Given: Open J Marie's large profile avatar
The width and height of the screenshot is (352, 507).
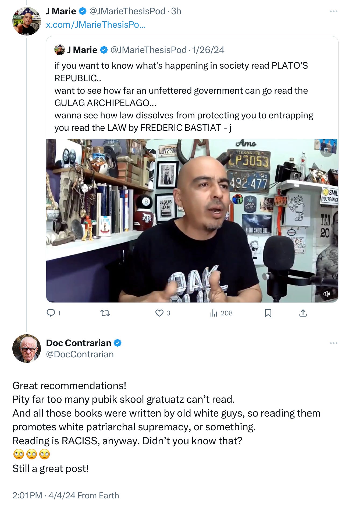Looking at the screenshot, I should point(26,21).
